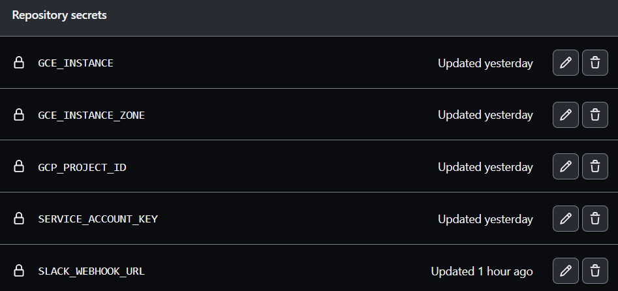The width and height of the screenshot is (618, 291).
Task: Click lock icon beside GCE_INSTANCE
Action: coord(20,63)
